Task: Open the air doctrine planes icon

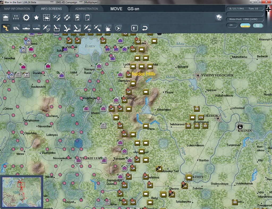Action: [57, 18]
